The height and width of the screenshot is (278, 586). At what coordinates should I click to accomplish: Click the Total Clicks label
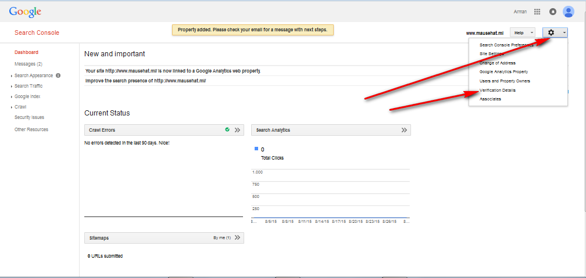tap(272, 158)
